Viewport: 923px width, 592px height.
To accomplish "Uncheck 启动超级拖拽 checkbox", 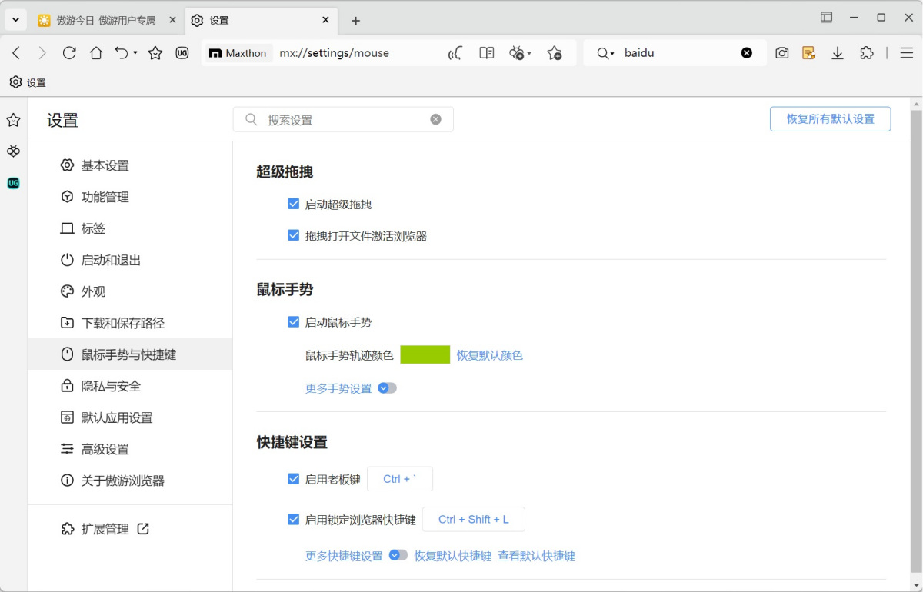I will coord(293,204).
